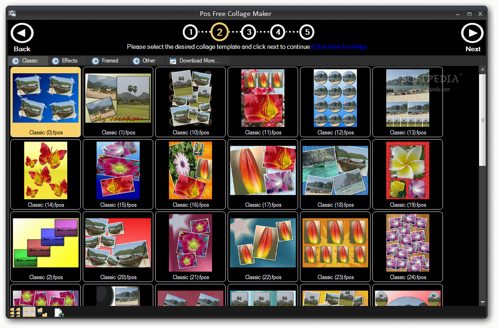Screen dimensions: 497x328
Task: Switch to the Classic templates tab
Action: 28,61
